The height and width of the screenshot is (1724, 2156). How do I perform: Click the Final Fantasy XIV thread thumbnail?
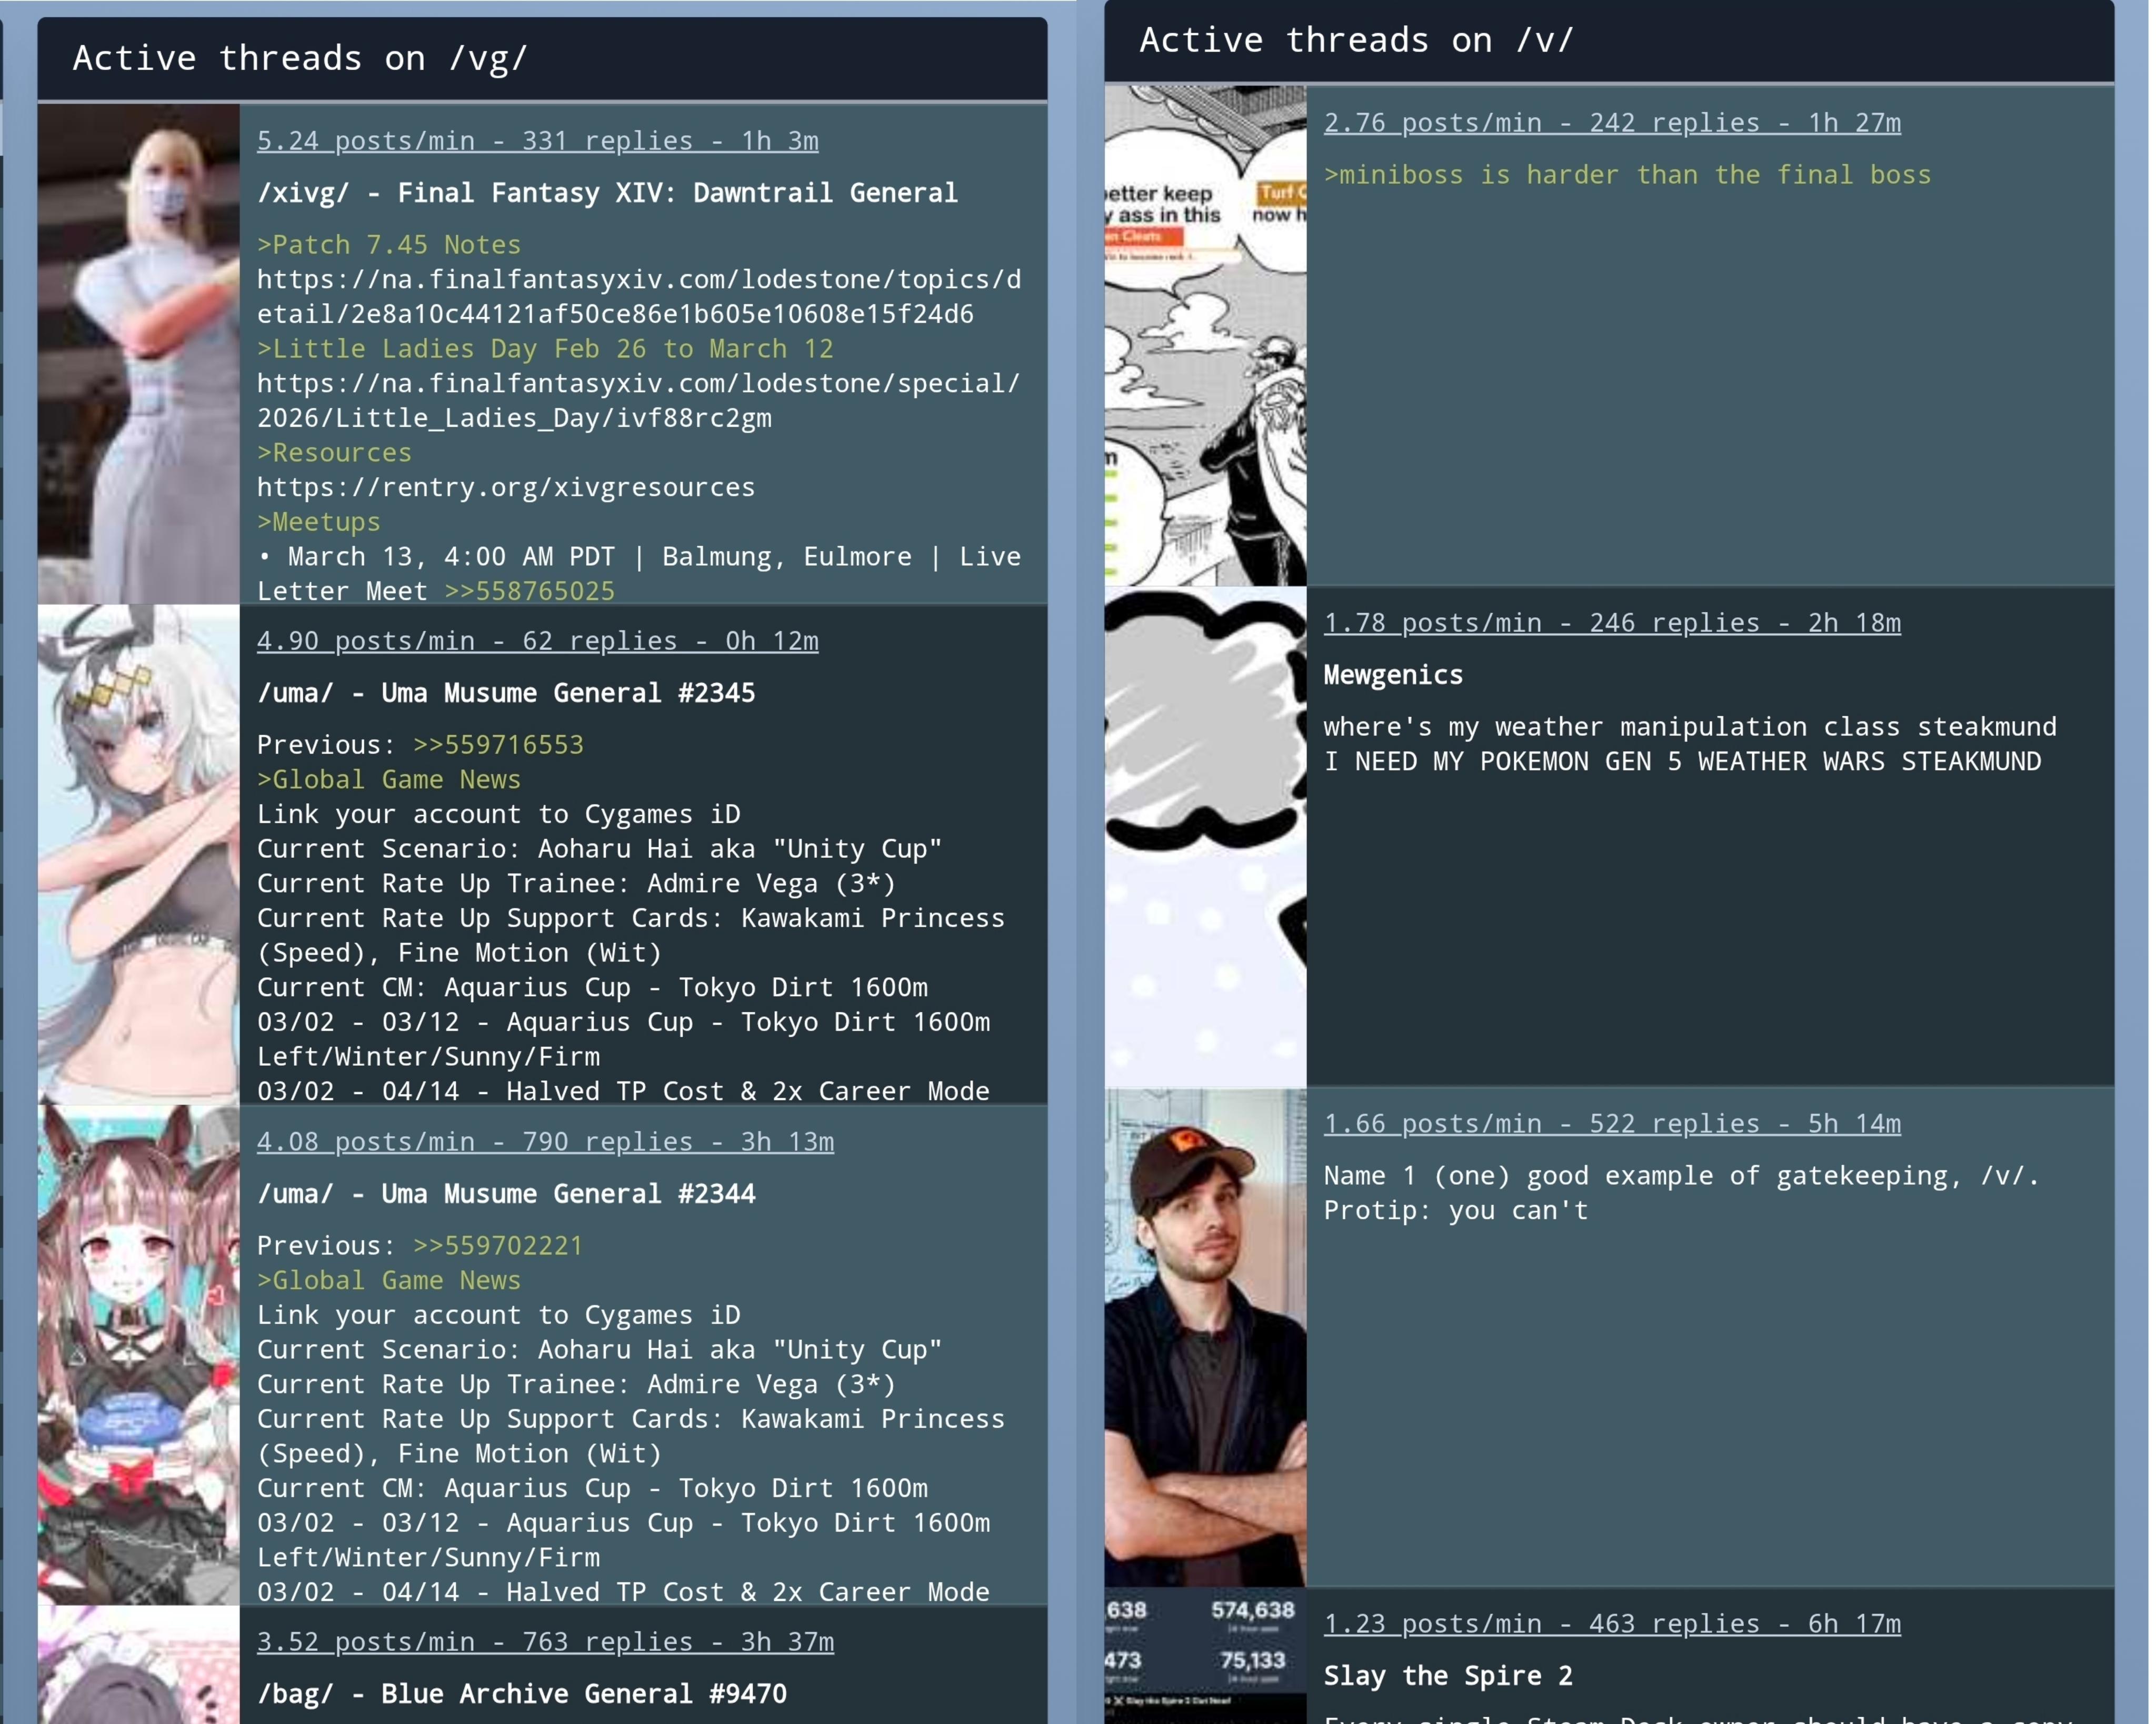tap(138, 353)
